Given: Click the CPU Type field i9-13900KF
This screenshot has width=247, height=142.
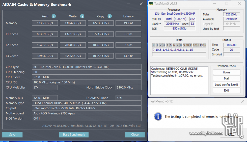Looking at the screenshot, I should (x=87, y=67).
